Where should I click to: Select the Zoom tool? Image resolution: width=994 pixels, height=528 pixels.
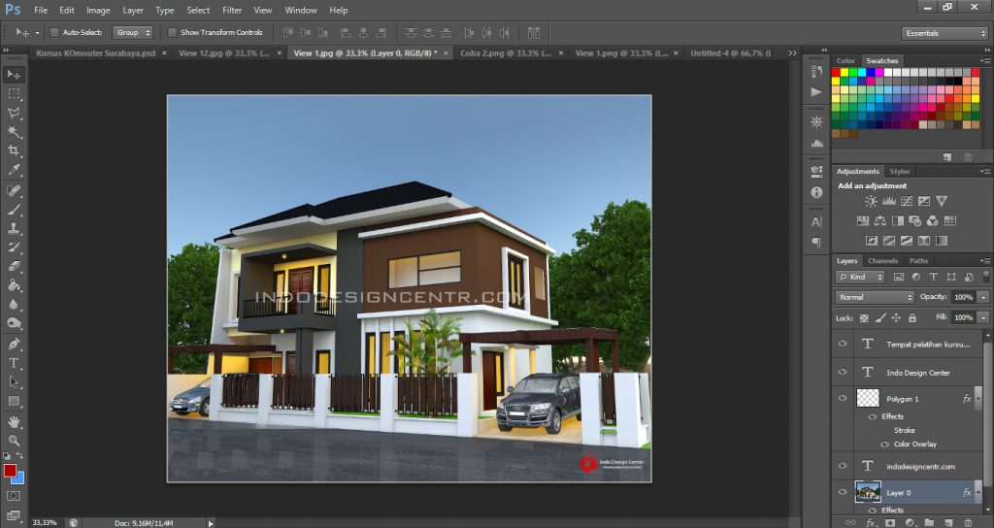(14, 441)
